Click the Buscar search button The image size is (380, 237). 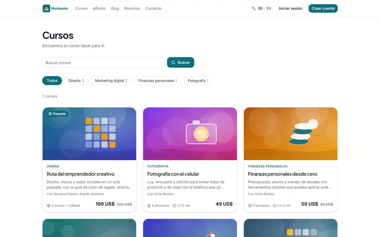pos(181,62)
